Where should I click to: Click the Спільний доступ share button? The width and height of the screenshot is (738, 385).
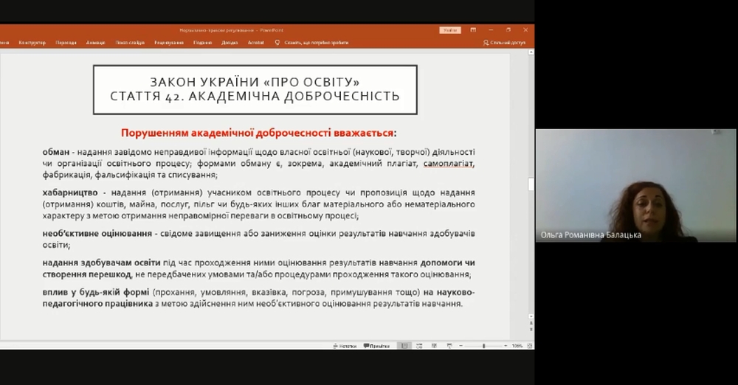[504, 43]
